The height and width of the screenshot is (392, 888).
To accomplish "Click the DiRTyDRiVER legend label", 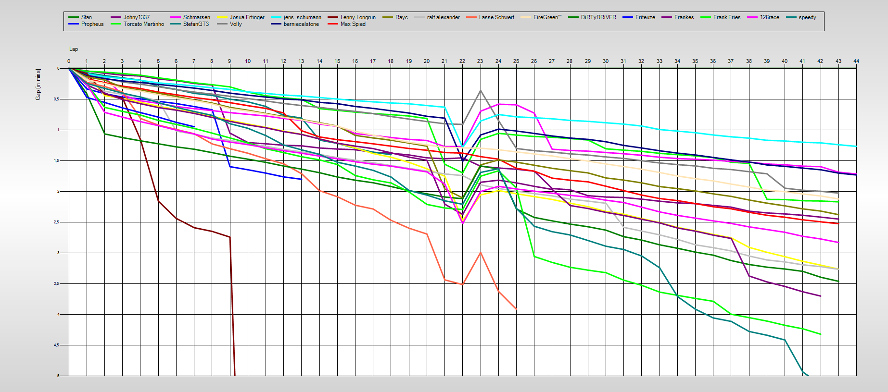I will 598,17.
